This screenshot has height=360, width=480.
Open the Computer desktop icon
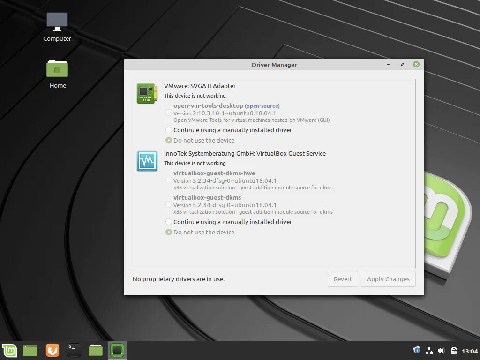(57, 27)
